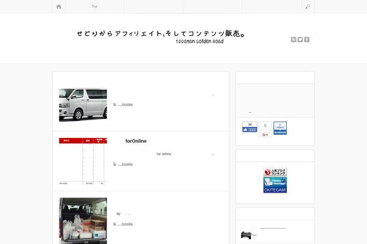Open the blog ranking banner

(275, 172)
